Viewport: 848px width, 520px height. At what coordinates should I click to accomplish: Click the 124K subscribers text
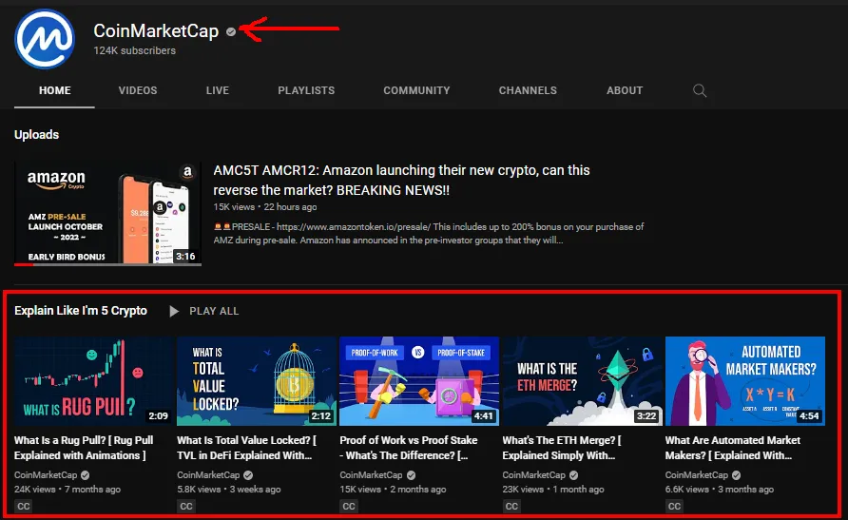[x=135, y=50]
